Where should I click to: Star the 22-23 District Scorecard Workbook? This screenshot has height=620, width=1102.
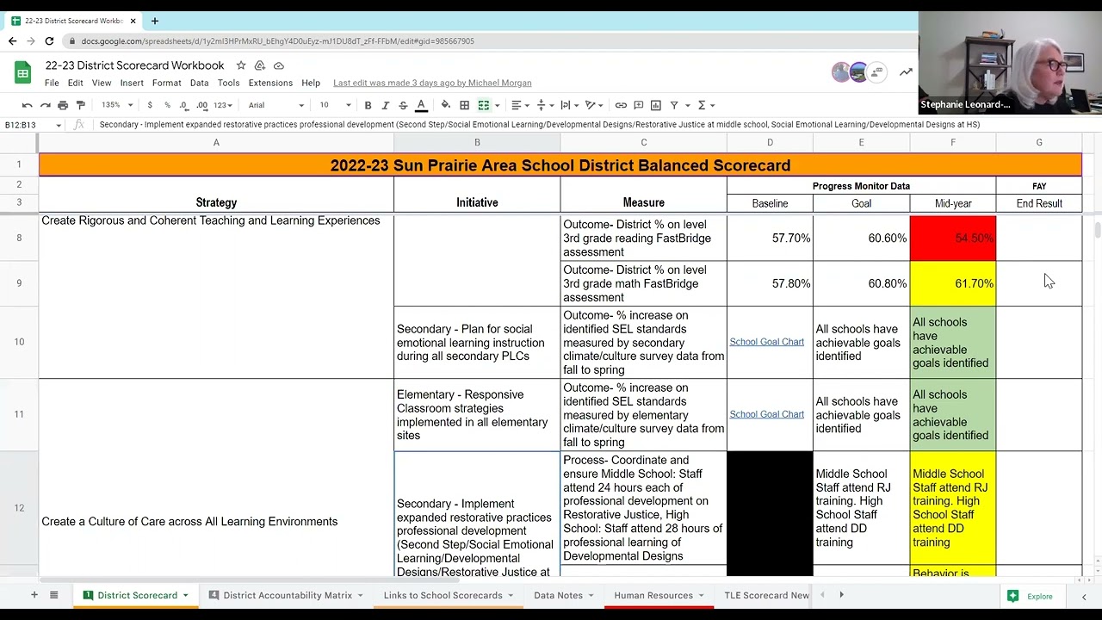tap(241, 65)
